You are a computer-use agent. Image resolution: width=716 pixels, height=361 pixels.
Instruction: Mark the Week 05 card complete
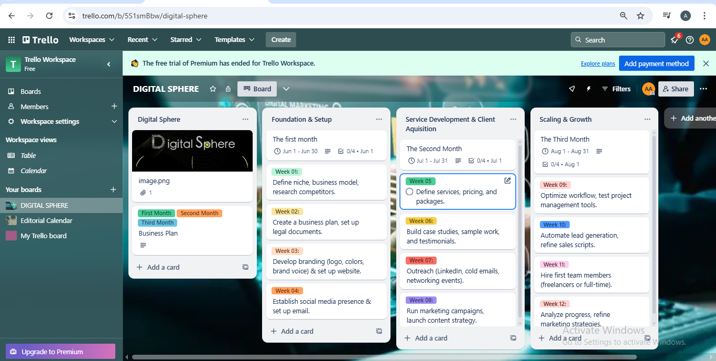click(x=409, y=192)
